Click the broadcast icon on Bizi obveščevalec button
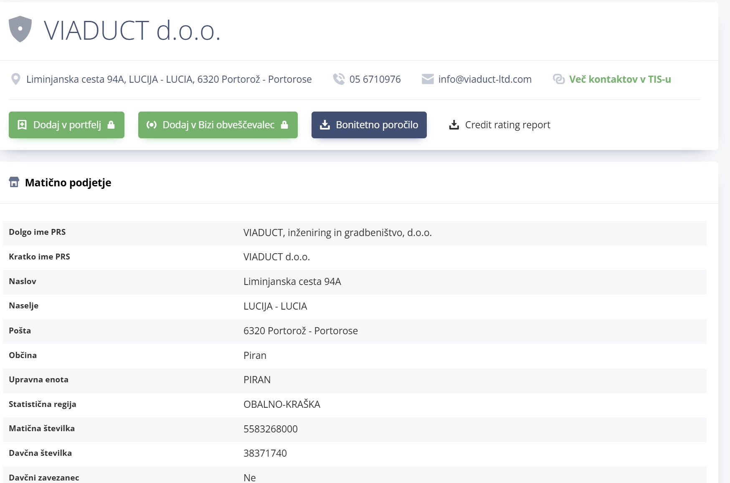Image resolution: width=730 pixels, height=483 pixels. point(152,125)
